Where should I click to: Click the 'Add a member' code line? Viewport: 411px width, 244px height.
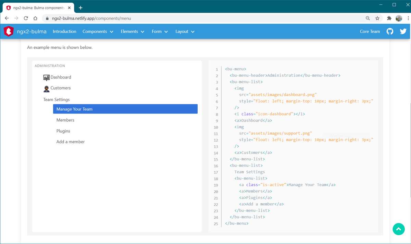tap(261, 204)
